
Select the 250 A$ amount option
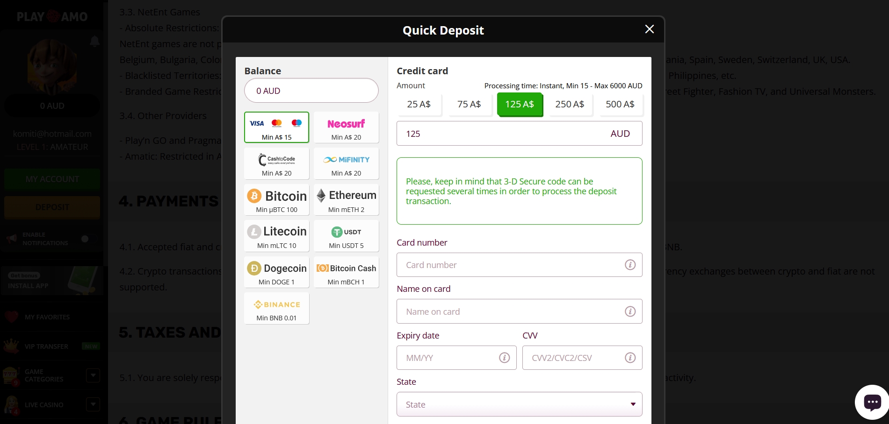(x=570, y=104)
